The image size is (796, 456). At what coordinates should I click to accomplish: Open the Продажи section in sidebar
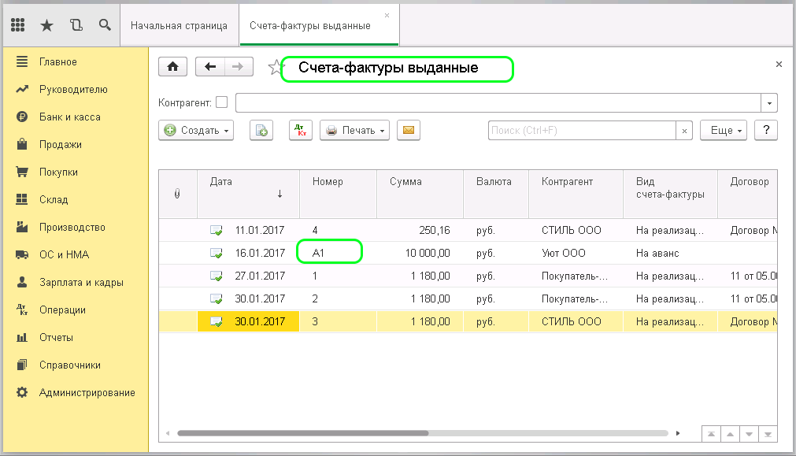60,144
